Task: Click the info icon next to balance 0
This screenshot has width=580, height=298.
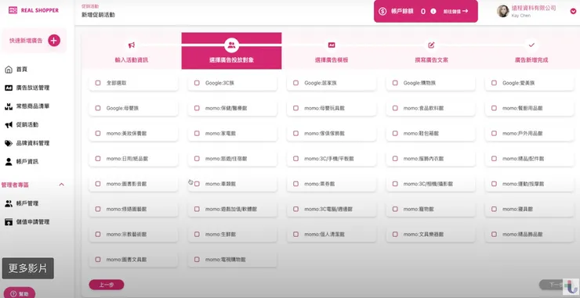Action: tap(433, 11)
